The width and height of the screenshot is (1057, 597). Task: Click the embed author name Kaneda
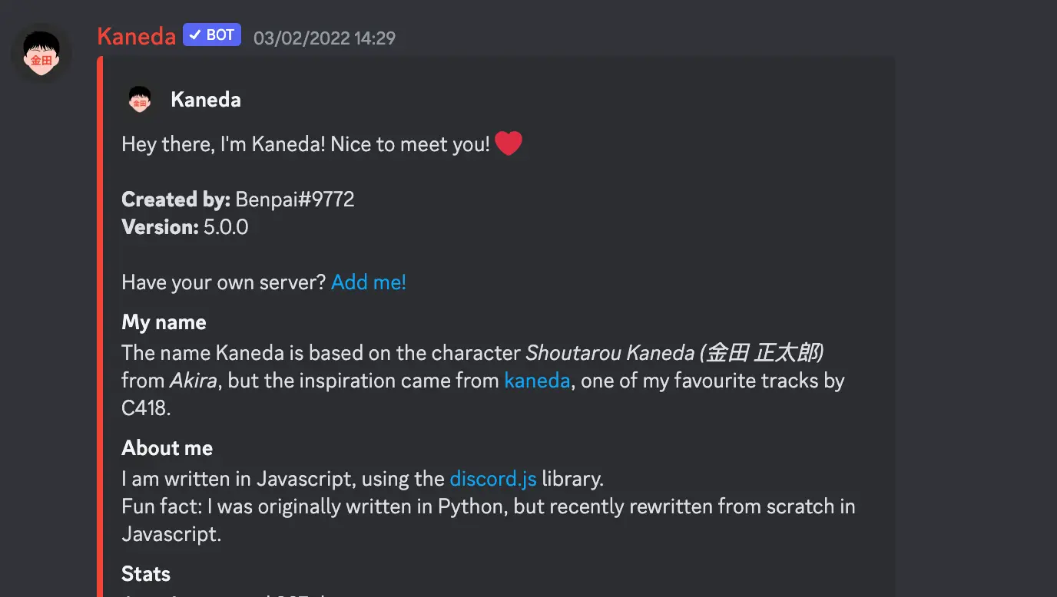click(206, 100)
